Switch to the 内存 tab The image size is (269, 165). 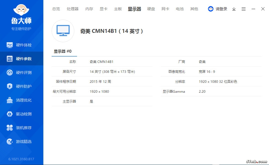click(89, 9)
